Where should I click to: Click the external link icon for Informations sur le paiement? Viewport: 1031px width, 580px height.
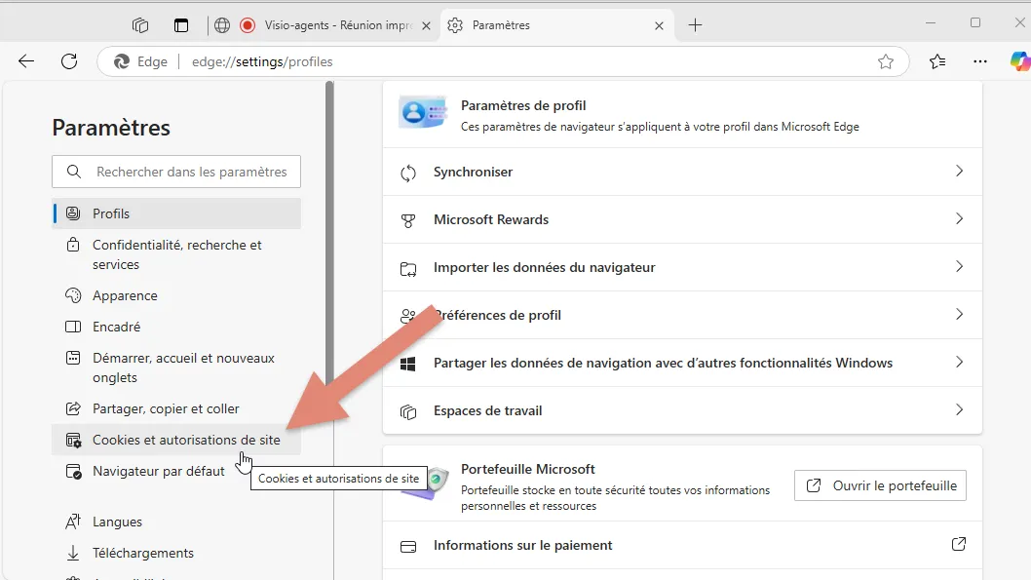[x=959, y=545]
